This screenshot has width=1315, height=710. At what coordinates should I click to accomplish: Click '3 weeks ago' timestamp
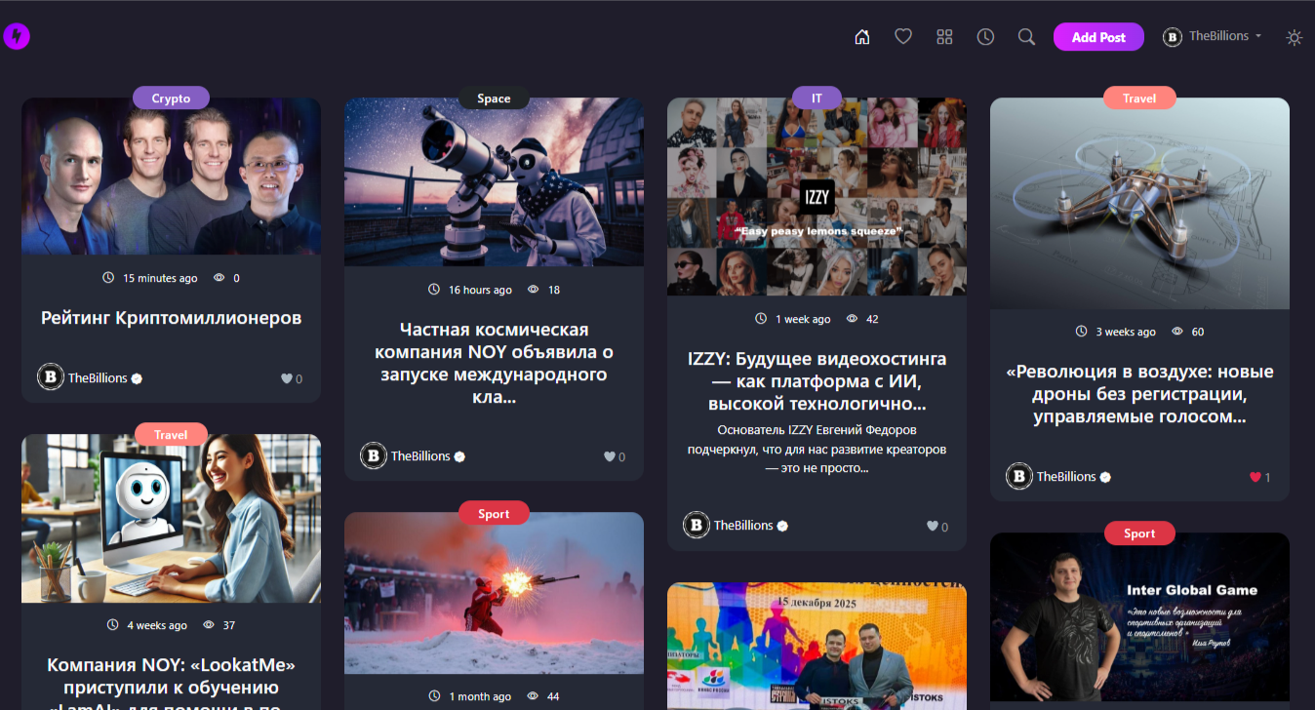(x=1126, y=332)
